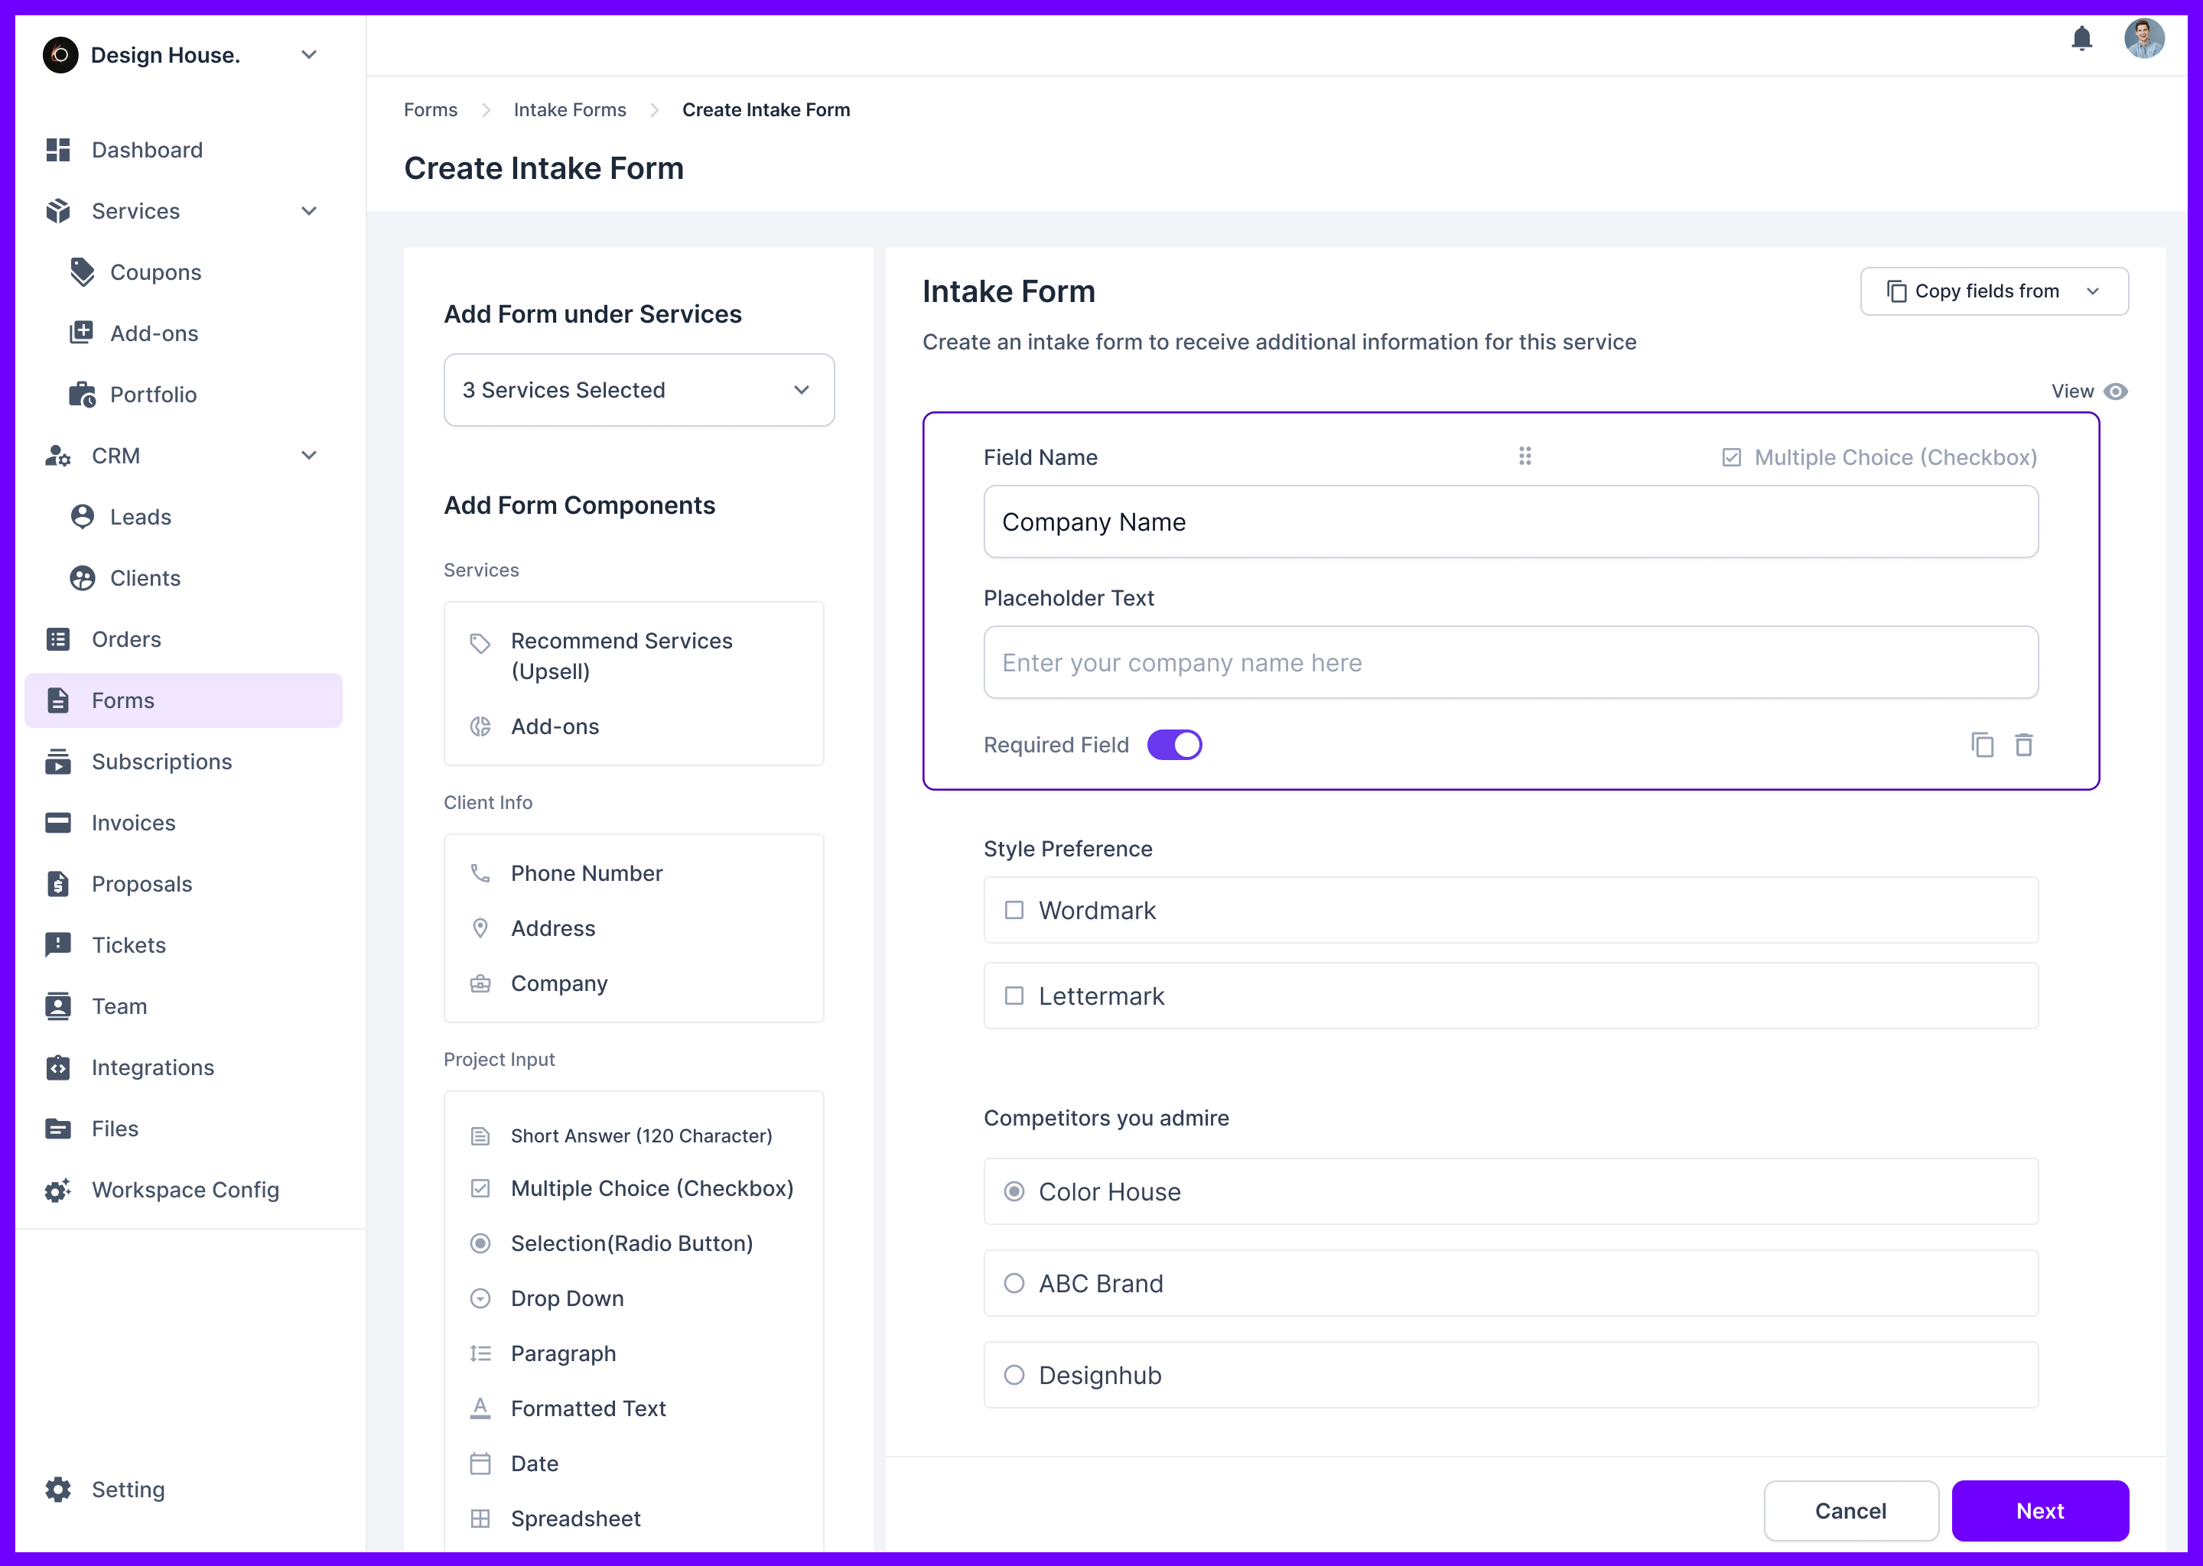The height and width of the screenshot is (1566, 2203).
Task: Click Cancel to discard the form
Action: coord(1850,1510)
